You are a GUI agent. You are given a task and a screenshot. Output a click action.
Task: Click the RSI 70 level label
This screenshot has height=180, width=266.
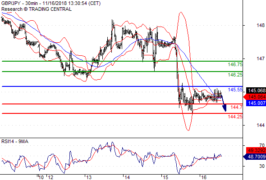tap(262, 145)
